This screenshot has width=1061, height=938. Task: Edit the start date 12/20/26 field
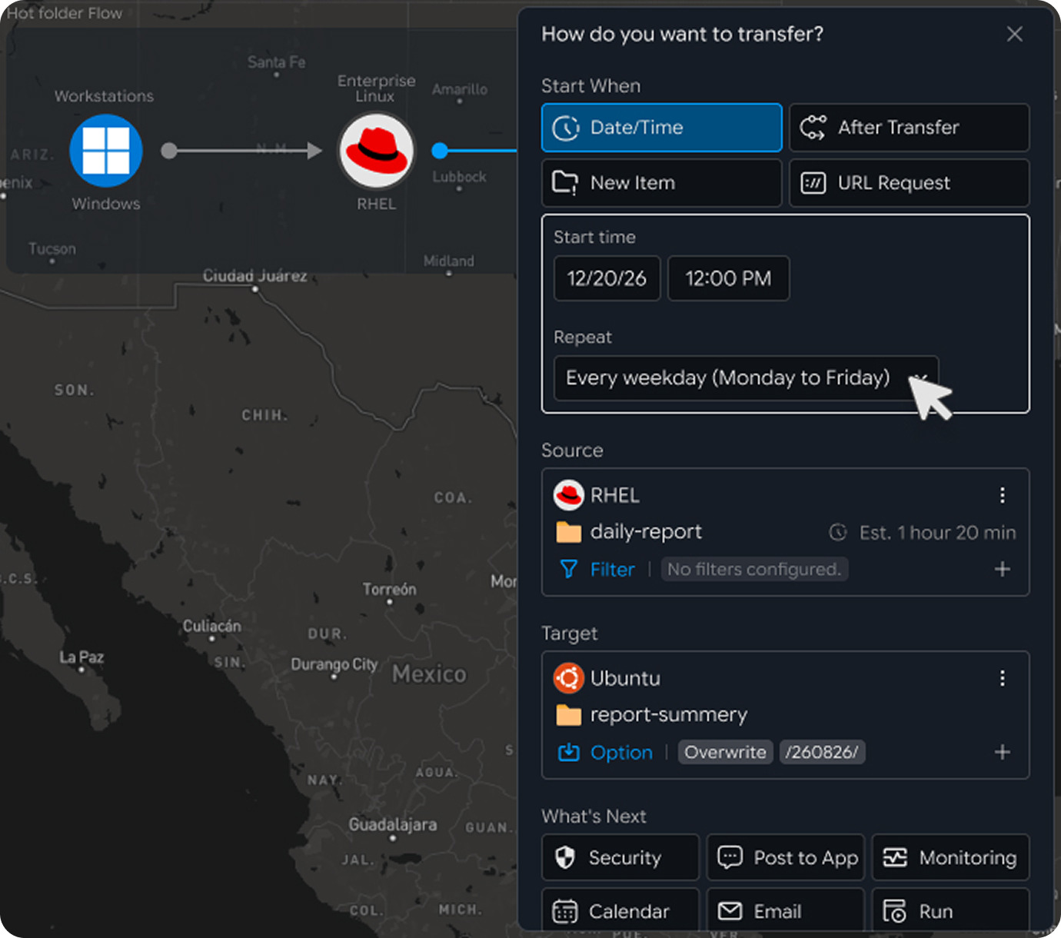point(607,278)
